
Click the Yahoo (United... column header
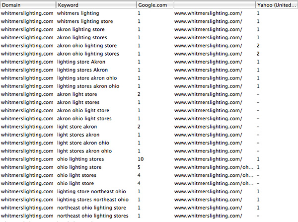click(x=277, y=5)
